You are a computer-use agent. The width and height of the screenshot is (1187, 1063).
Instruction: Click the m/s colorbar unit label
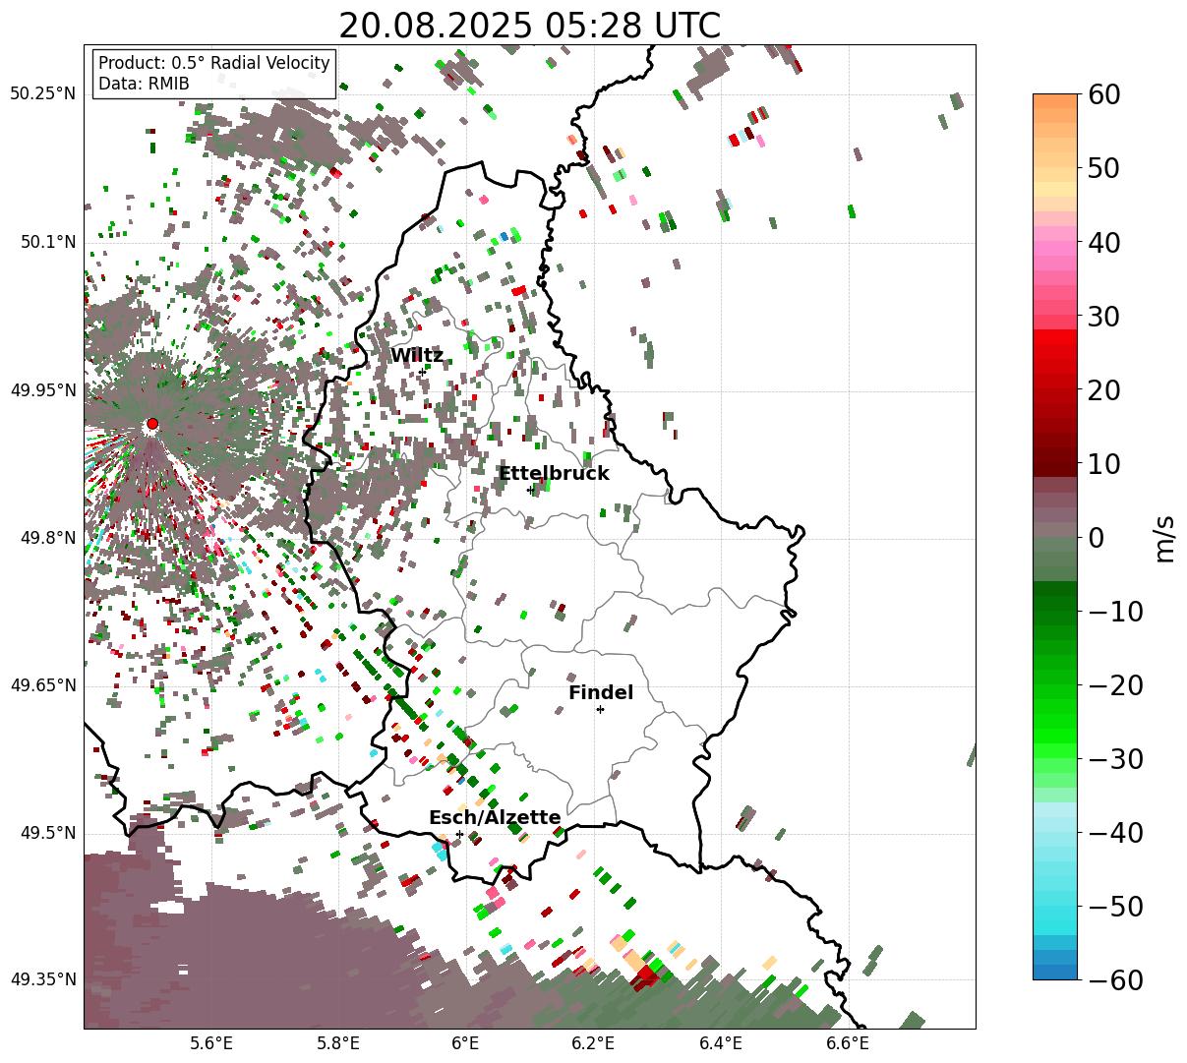point(1165,537)
